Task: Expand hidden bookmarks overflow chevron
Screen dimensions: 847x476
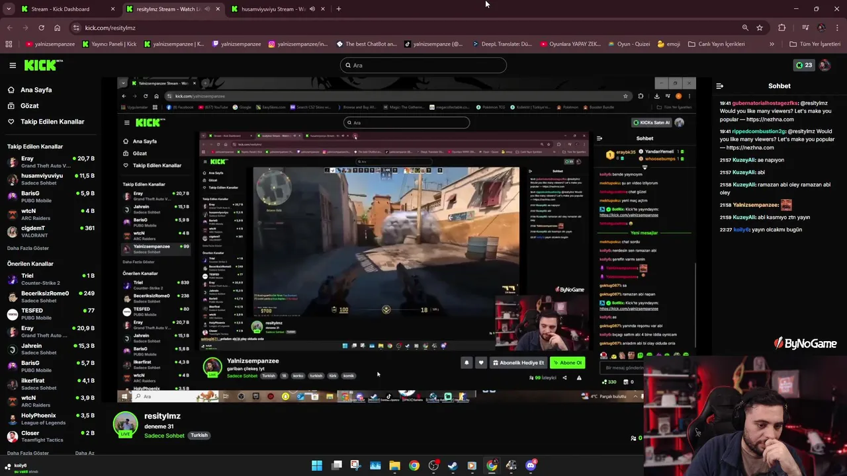Action: [x=772, y=44]
